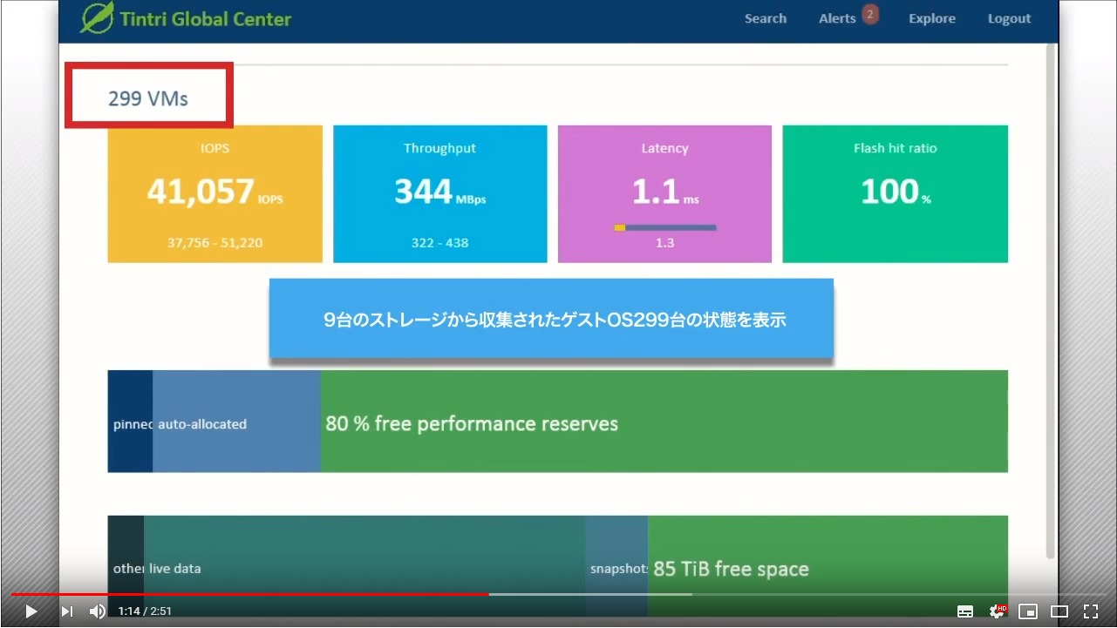Image resolution: width=1117 pixels, height=628 pixels.
Task: Enter fullscreen mode on the player
Action: [1091, 611]
